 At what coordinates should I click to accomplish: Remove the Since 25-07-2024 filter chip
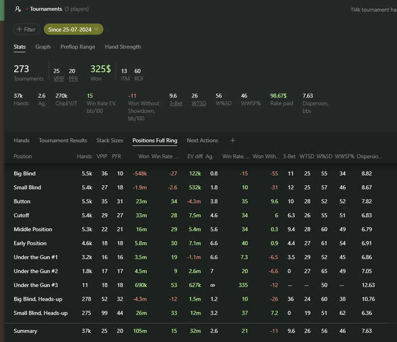[96, 29]
